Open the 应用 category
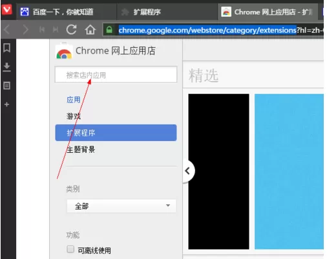Viewport: 327px width, 259px height. [x=74, y=100]
